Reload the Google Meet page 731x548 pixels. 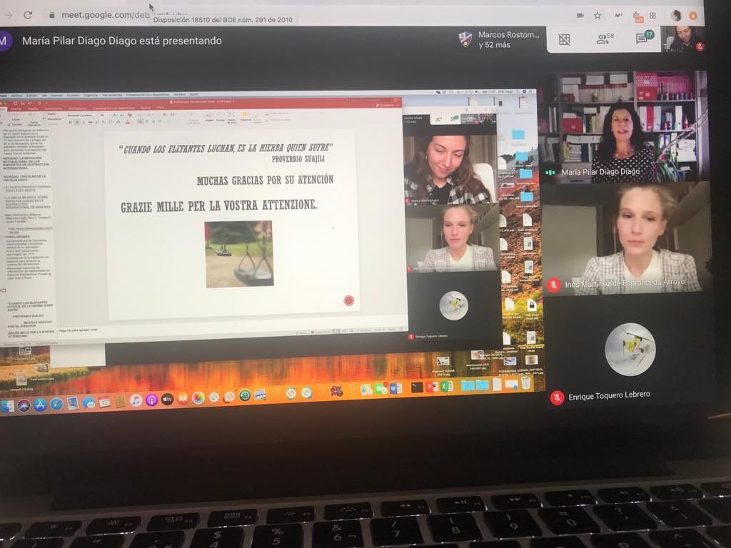coord(28,15)
